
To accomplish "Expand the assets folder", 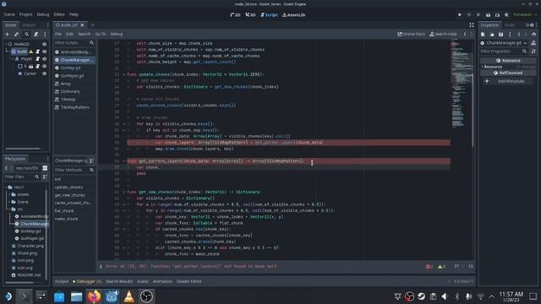I will (x=9, y=194).
